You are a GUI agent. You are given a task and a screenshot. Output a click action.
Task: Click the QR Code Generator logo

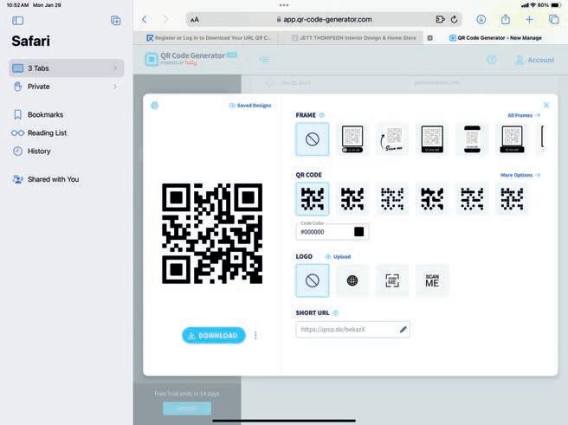tap(190, 59)
